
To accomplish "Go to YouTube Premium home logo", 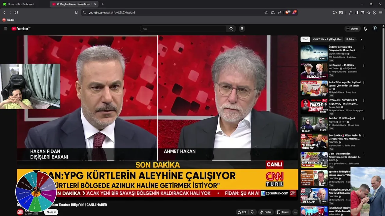I will (x=21, y=29).
